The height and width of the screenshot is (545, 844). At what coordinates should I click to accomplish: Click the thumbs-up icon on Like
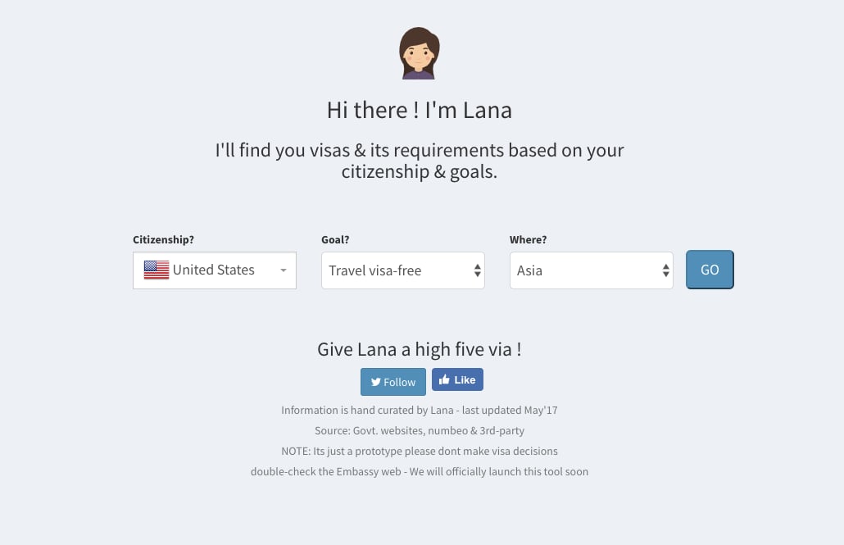(x=444, y=379)
